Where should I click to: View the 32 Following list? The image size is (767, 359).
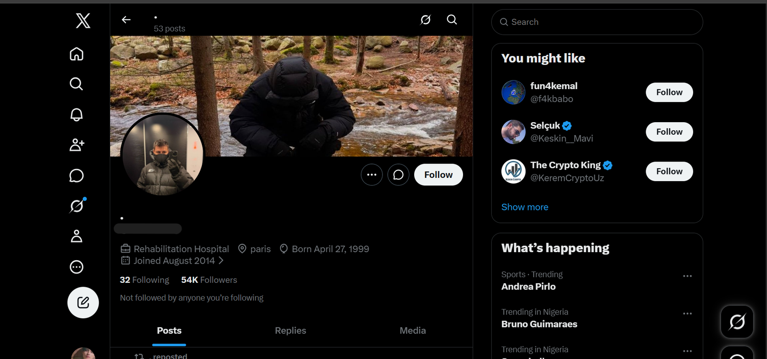click(144, 280)
